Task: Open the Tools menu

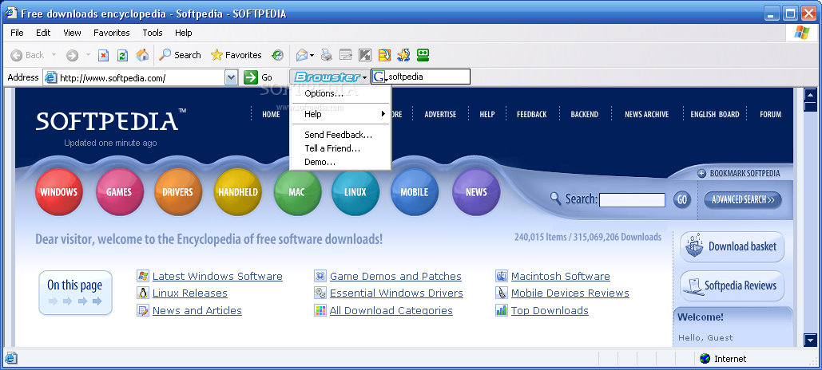Action: (153, 33)
